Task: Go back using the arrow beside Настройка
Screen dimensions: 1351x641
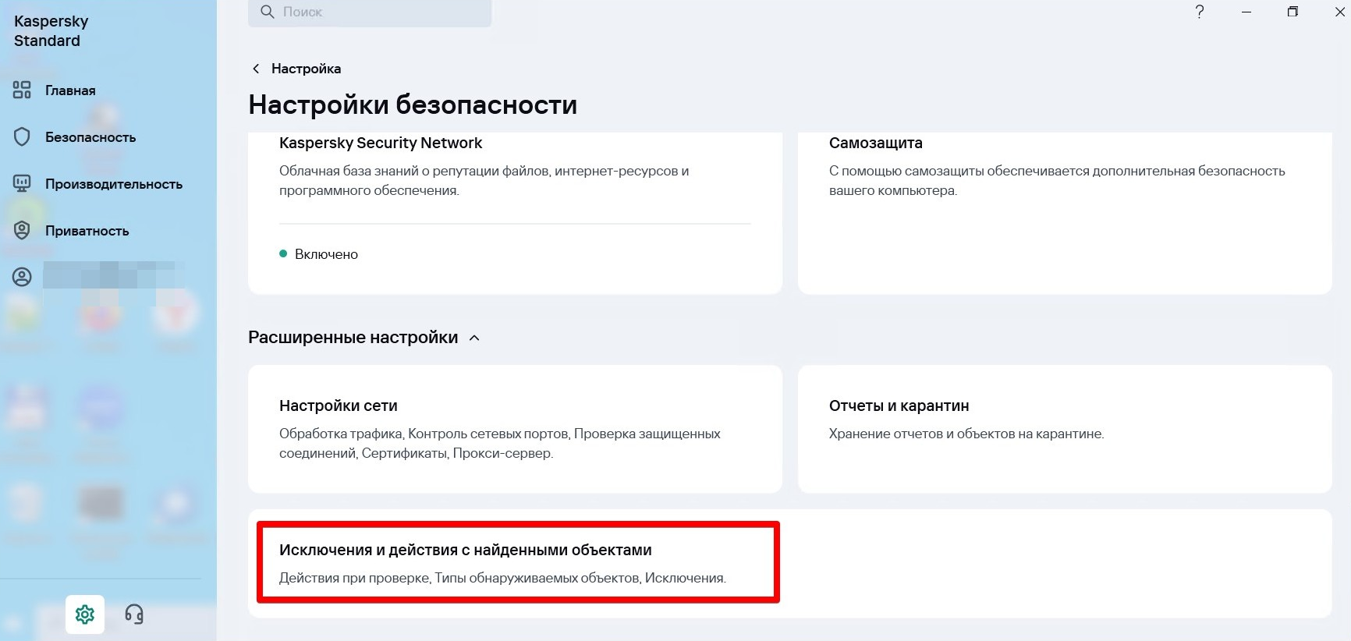Action: [x=256, y=69]
